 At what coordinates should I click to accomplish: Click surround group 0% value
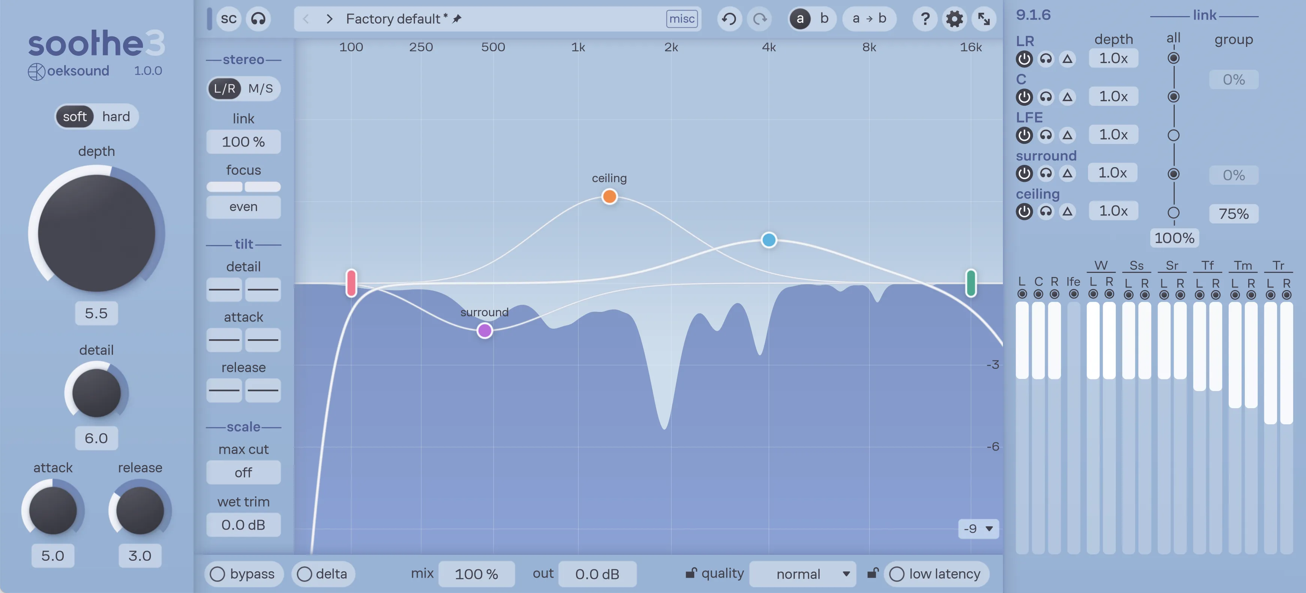(x=1234, y=175)
